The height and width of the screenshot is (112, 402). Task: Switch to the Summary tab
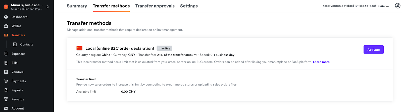(77, 6)
